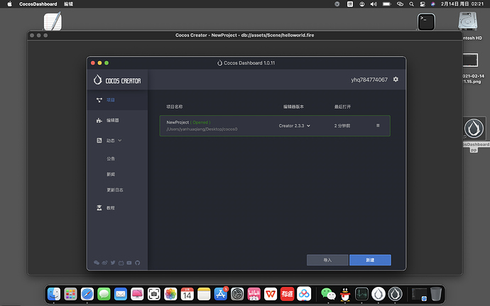This screenshot has height=306, width=490.
Task: Open Spotlight search in menu bar
Action: (x=412, y=4)
